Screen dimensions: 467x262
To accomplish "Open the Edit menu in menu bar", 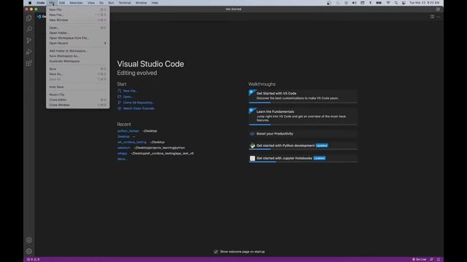I will [62, 3].
